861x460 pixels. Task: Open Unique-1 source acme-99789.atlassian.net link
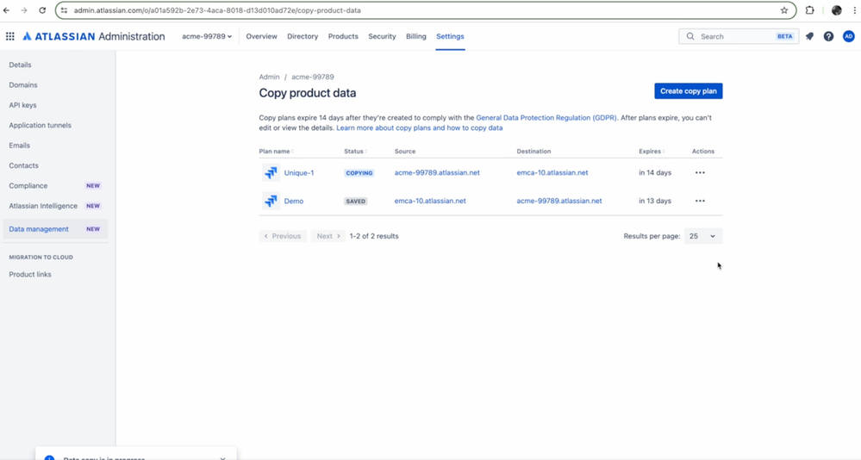(x=437, y=172)
